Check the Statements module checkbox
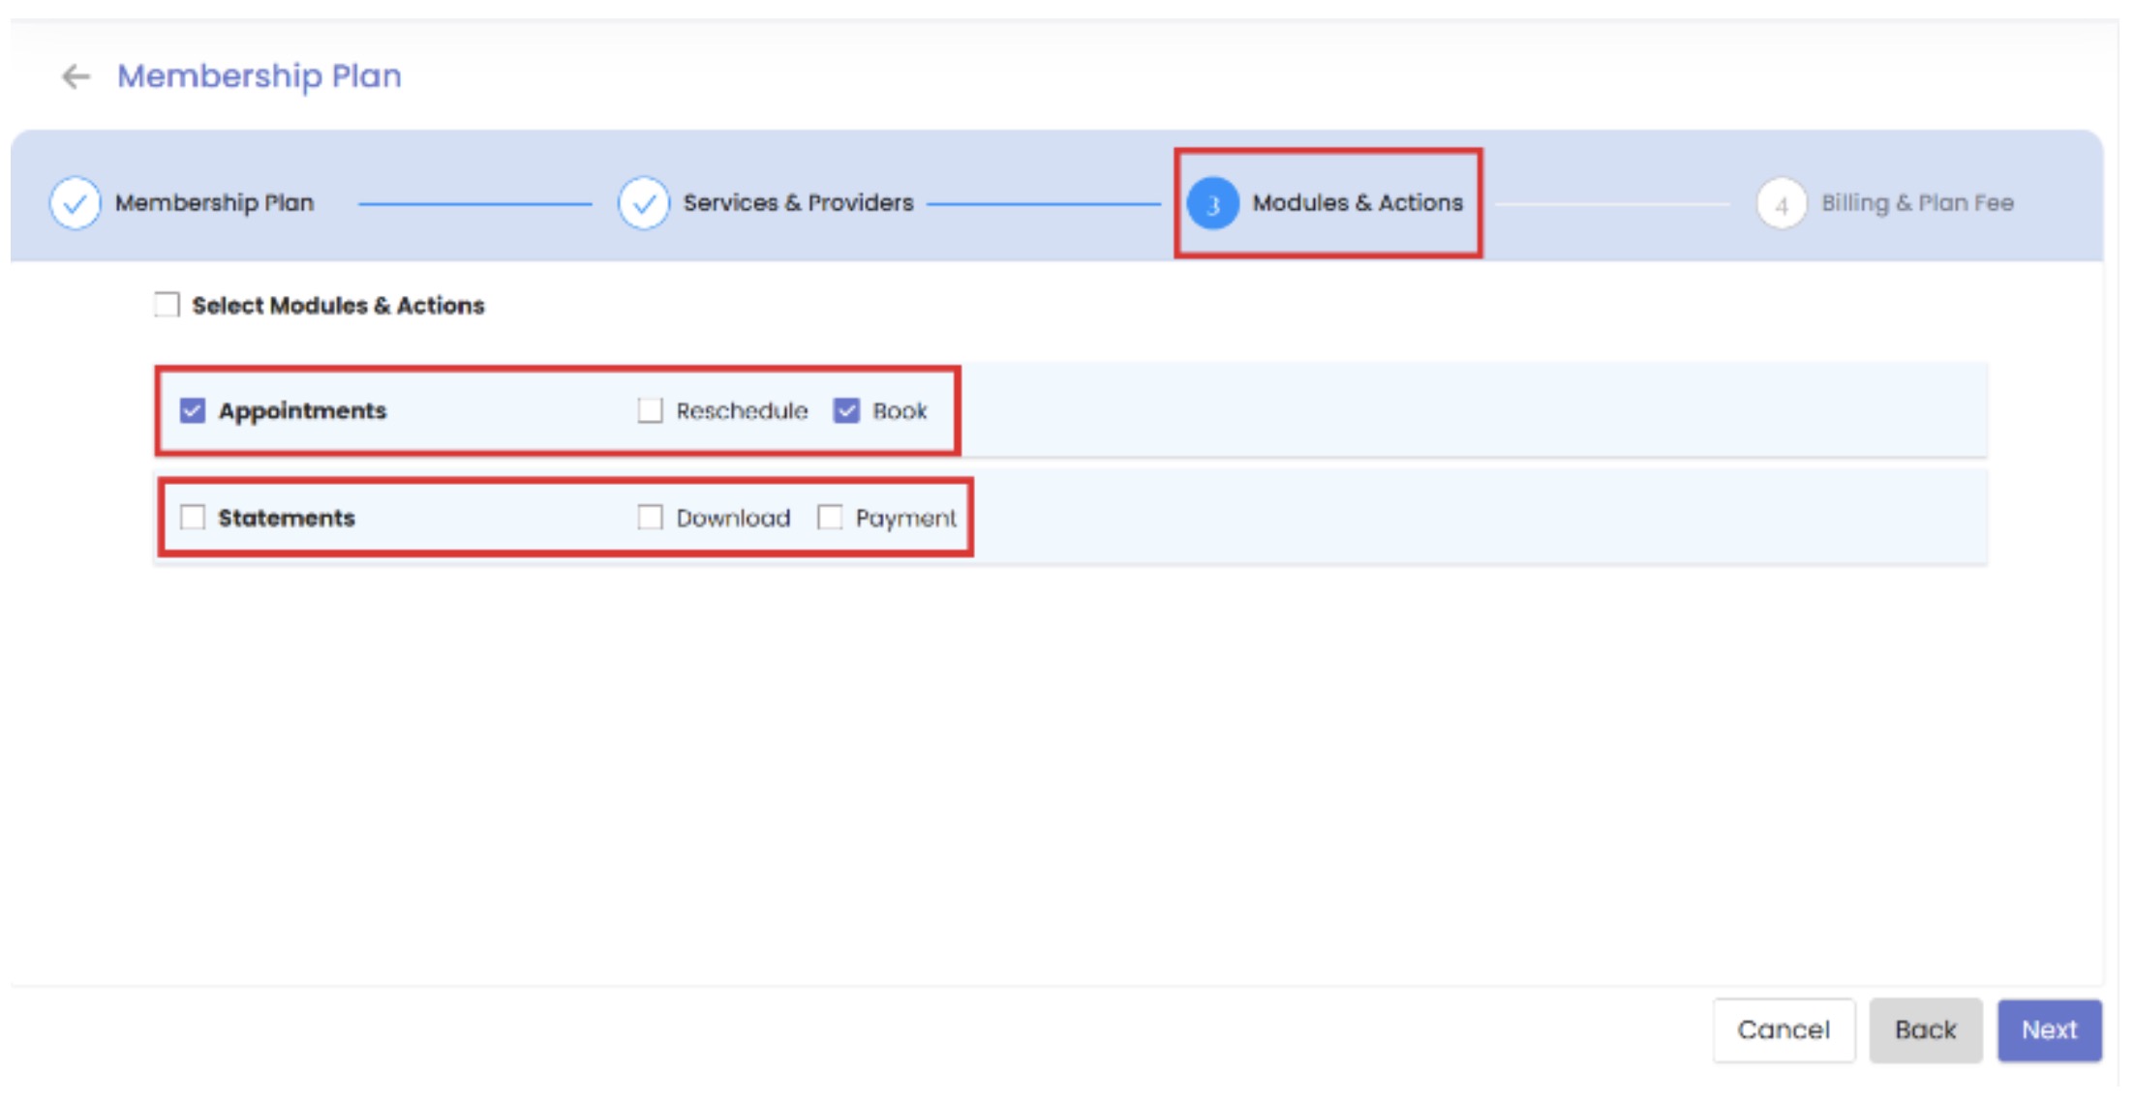Screen dimensions: 2136x1105 click(x=193, y=518)
